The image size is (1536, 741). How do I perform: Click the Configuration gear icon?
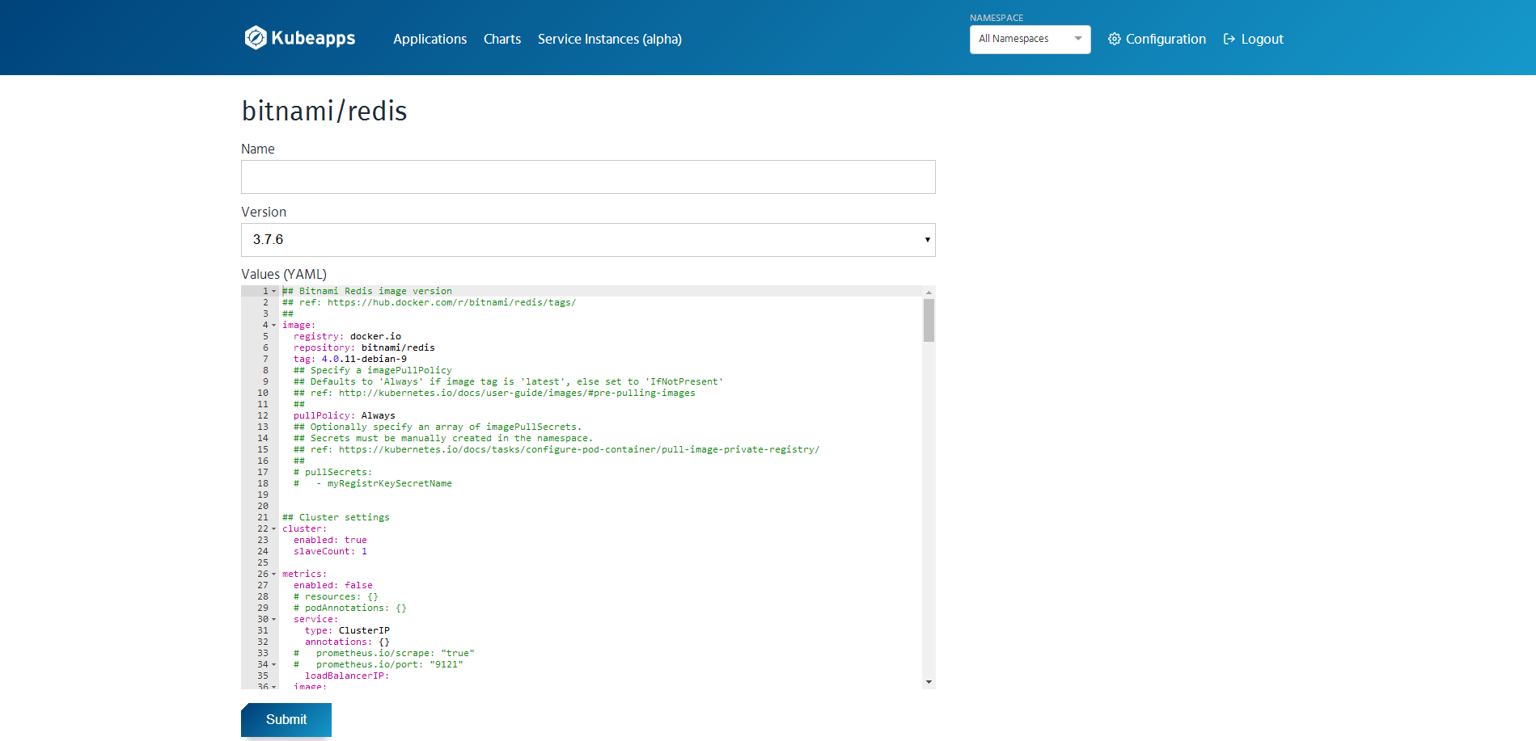point(1114,39)
